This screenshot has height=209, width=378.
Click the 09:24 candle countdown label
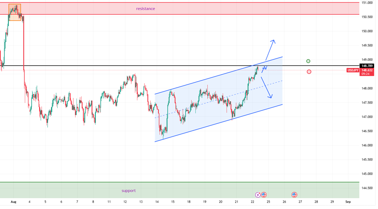pyautogui.click(x=366, y=74)
